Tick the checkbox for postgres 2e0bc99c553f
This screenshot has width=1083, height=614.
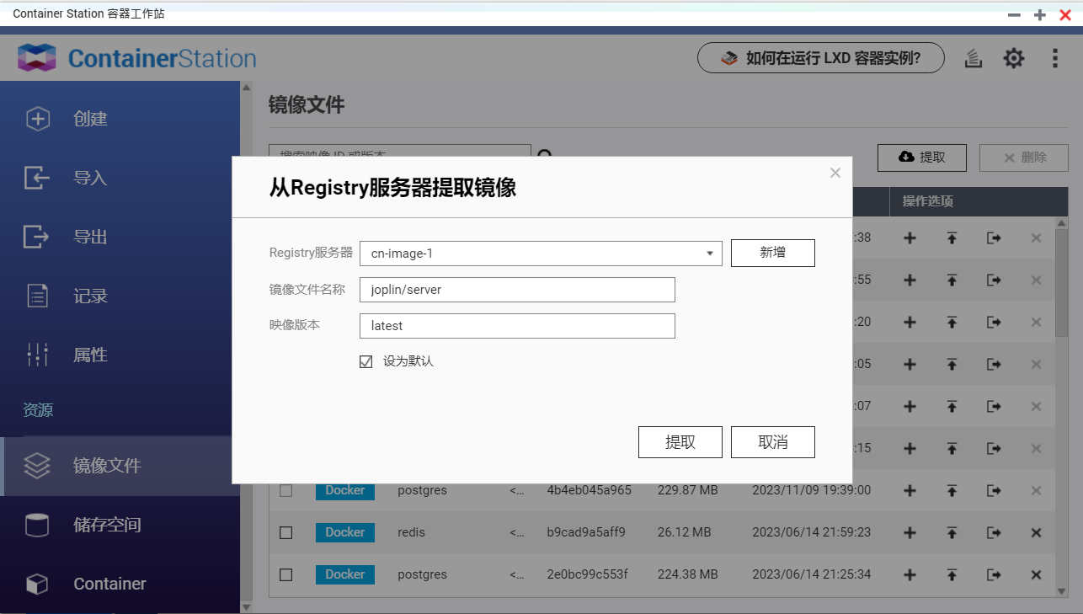coord(285,574)
